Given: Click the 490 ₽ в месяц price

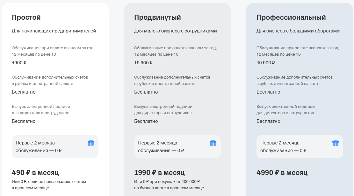Looking at the screenshot, I should pos(35,172).
